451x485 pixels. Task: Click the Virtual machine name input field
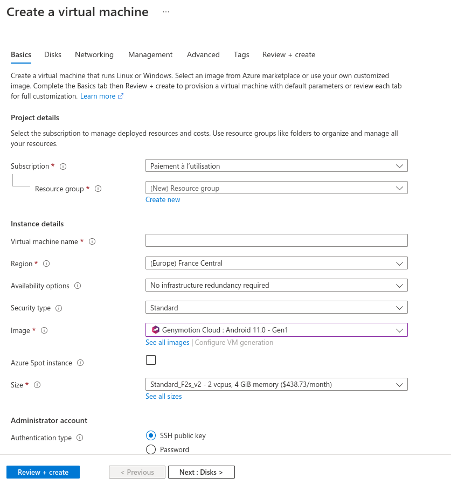coord(276,240)
